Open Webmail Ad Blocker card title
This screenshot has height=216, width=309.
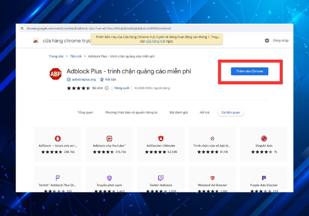(212, 185)
